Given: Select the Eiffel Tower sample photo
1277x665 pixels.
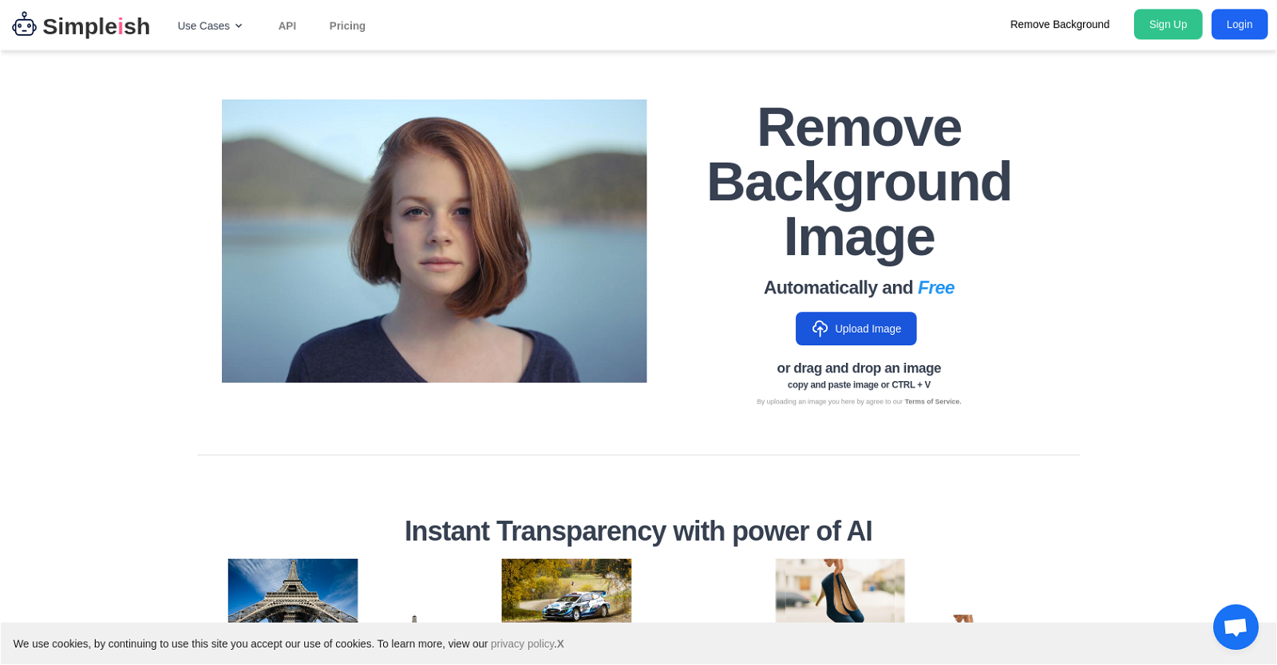Looking at the screenshot, I should [293, 590].
